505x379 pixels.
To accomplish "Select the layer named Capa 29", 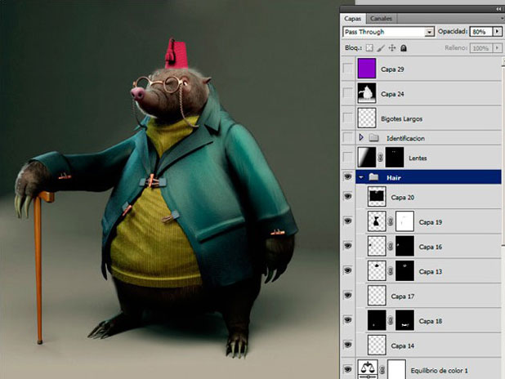I will [392, 69].
